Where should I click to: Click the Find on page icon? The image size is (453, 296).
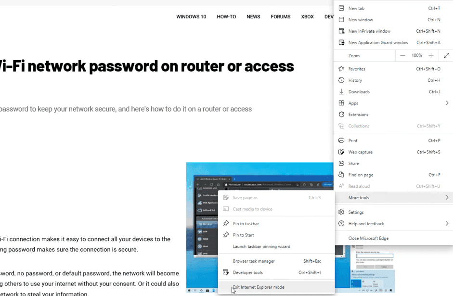341,174
